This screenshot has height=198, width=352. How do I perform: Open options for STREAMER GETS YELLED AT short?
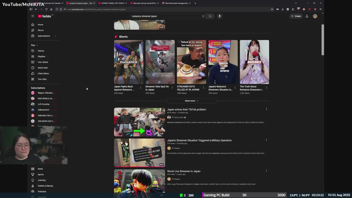coord(204,88)
